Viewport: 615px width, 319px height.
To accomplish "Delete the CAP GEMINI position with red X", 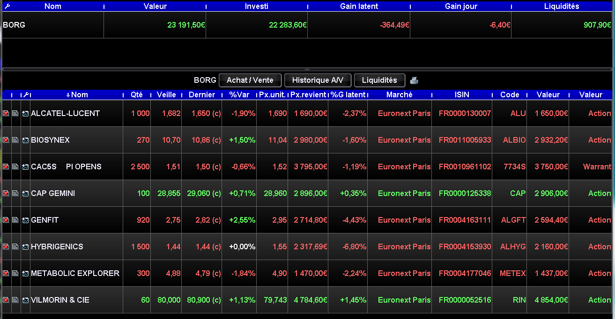I will (x=6, y=193).
